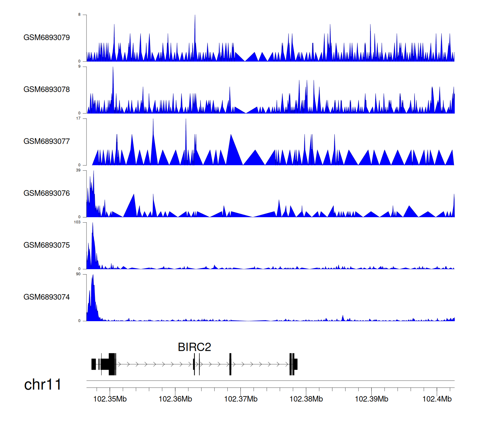479x421 pixels.
Task: Select the 102.36Mb axis tick label
Action: (x=175, y=399)
